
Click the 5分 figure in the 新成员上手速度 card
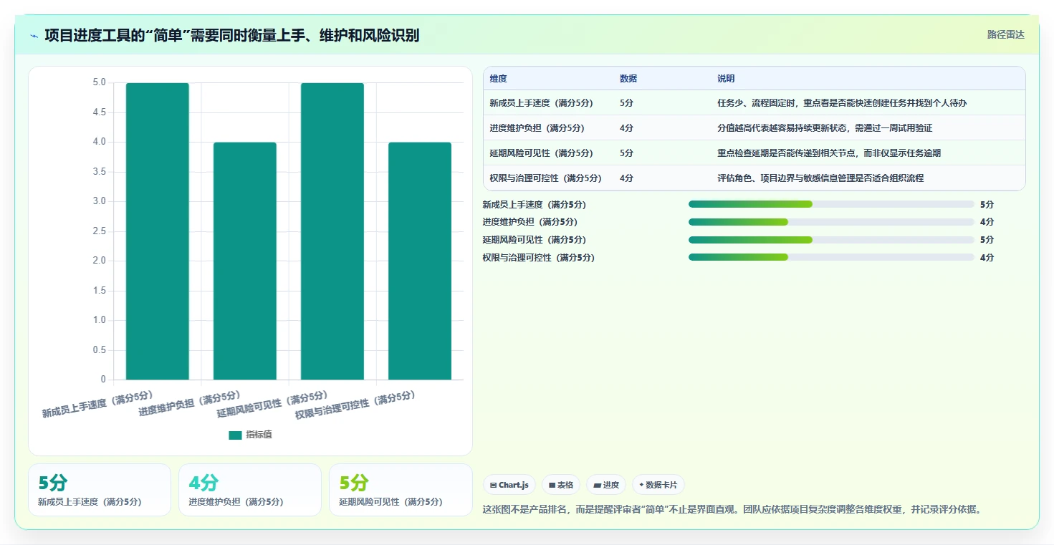pyautogui.click(x=53, y=483)
